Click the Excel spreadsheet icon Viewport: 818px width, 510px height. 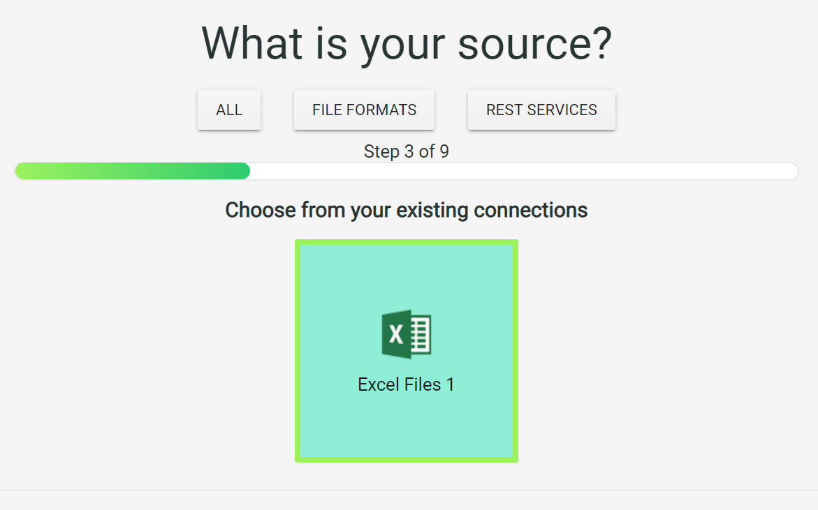(x=407, y=334)
